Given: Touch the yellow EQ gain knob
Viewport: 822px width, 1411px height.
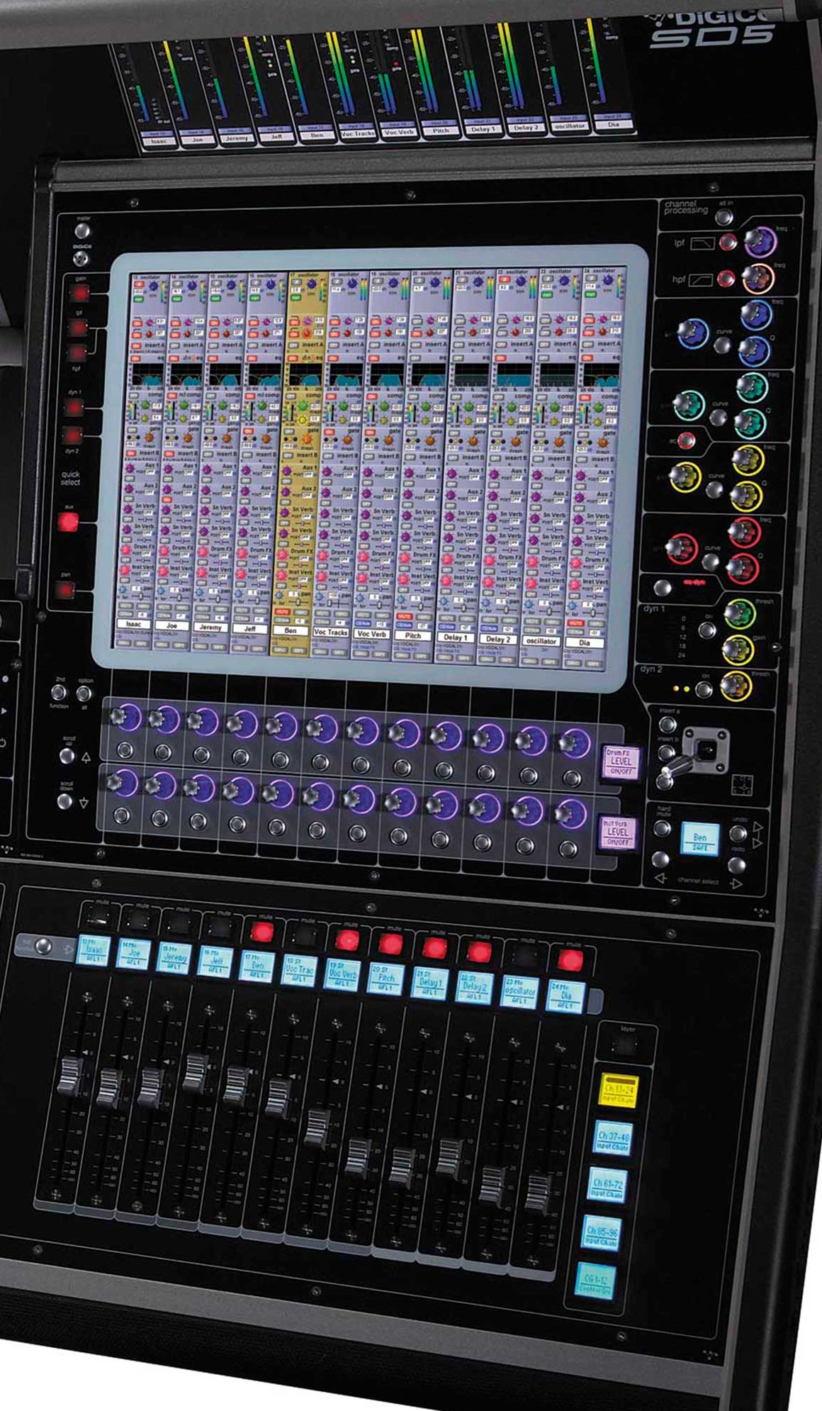Looking at the screenshot, I should point(684,476).
